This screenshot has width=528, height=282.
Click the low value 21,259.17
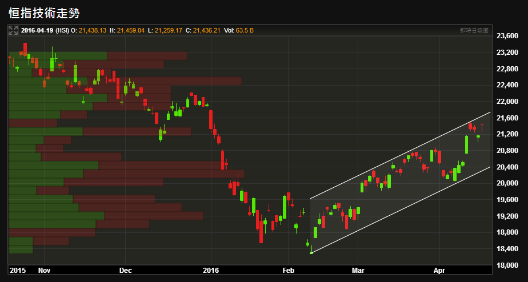169,30
